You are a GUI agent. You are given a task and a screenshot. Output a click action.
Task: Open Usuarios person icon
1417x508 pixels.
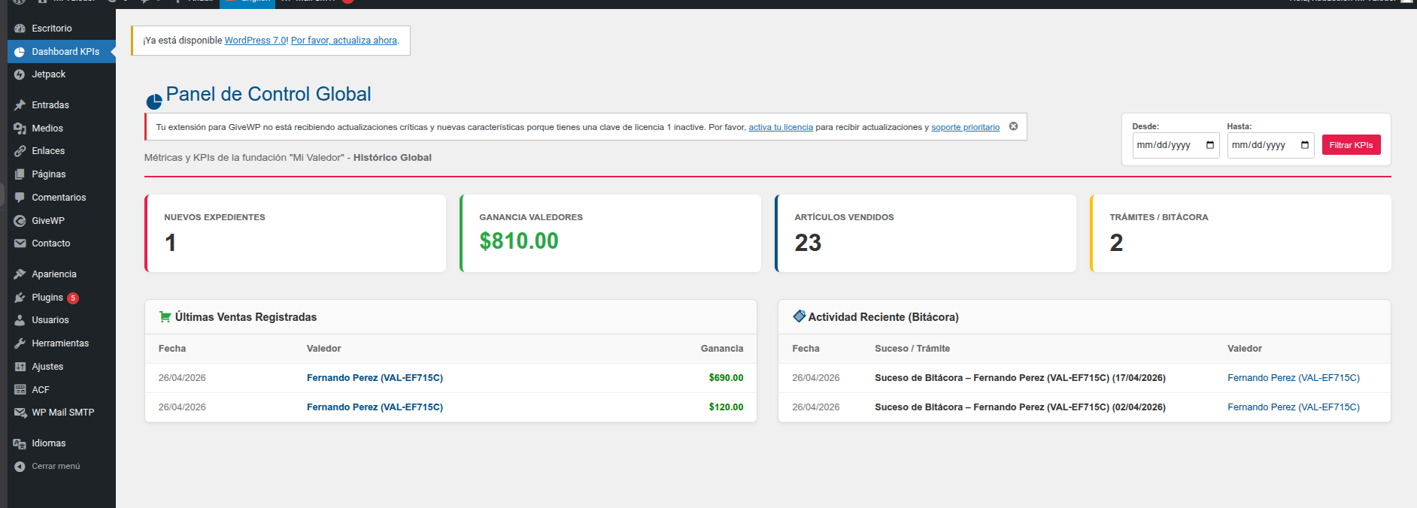pyautogui.click(x=20, y=320)
